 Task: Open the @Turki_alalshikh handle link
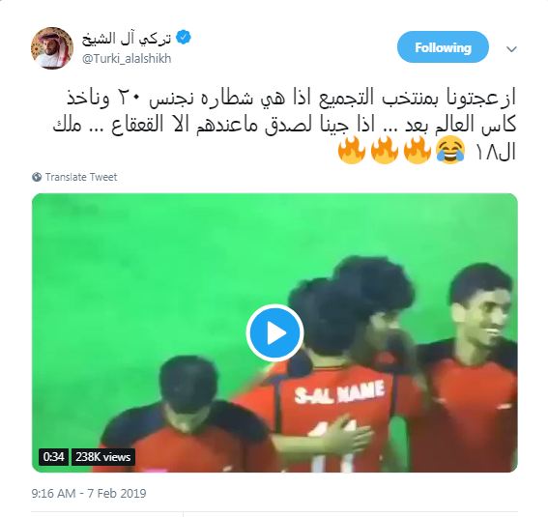(127, 58)
